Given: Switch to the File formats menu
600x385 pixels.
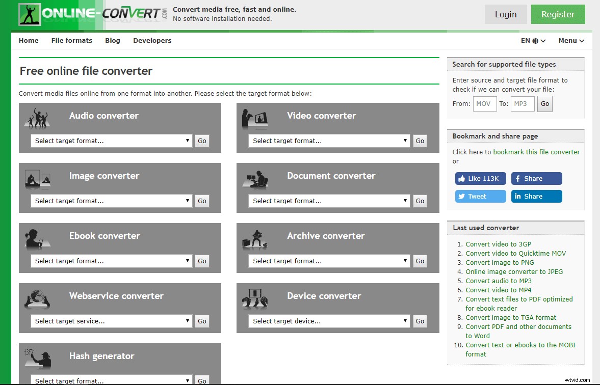Looking at the screenshot, I should pos(71,40).
